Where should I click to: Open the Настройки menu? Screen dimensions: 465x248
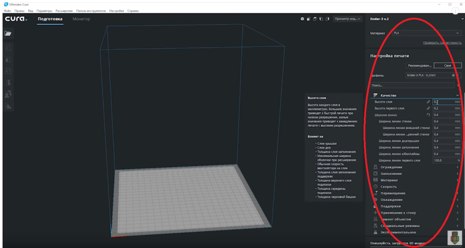click(x=117, y=11)
